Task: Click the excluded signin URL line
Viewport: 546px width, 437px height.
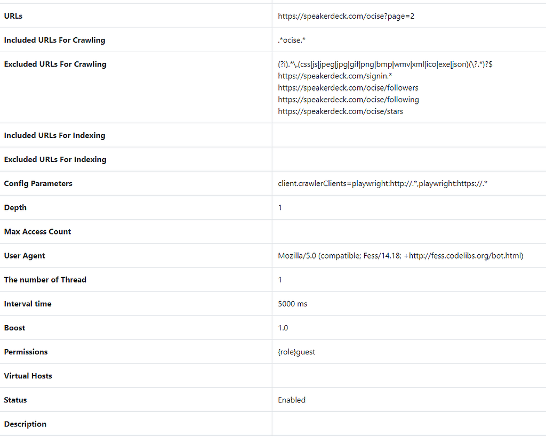Action: 335,76
